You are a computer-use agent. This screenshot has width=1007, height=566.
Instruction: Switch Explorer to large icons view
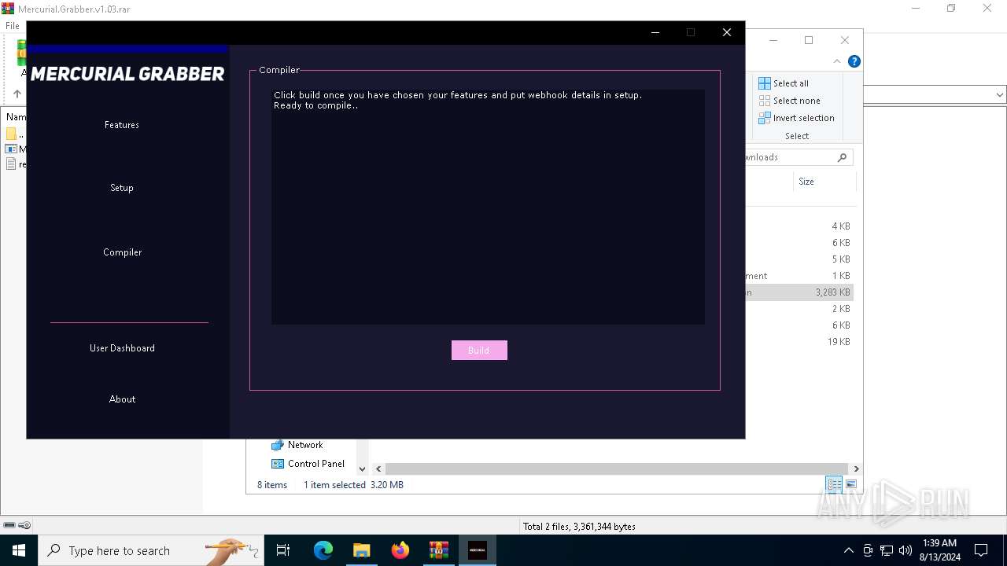pos(850,485)
